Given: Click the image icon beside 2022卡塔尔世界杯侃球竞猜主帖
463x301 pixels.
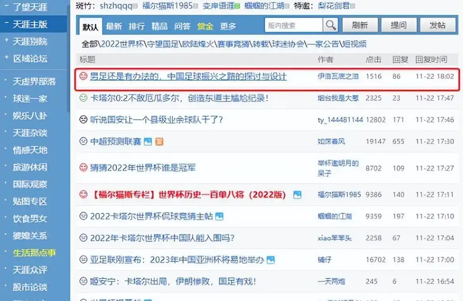Looking at the screenshot, I should [220, 217].
